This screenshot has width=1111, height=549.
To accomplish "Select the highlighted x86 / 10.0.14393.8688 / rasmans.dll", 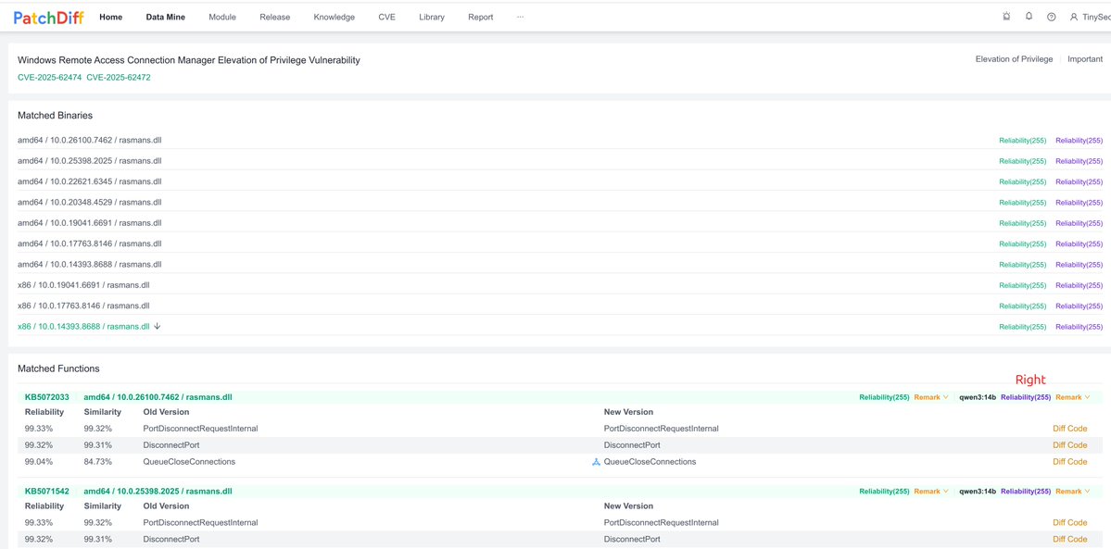I will (x=83, y=327).
